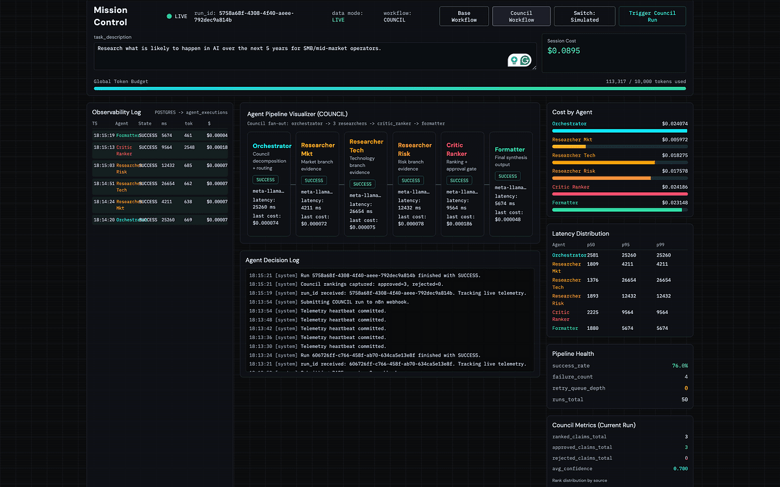
Task: Select the Formatter row in Observability Log
Action: (159, 136)
